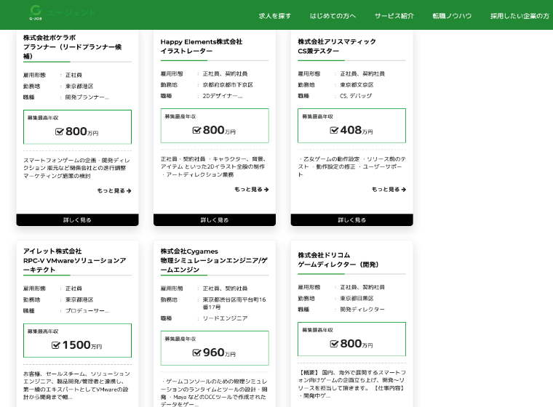Click the check icon beside 800万円 in ポケラボ card
Viewport: 553px width, 407px height.
coord(59,132)
